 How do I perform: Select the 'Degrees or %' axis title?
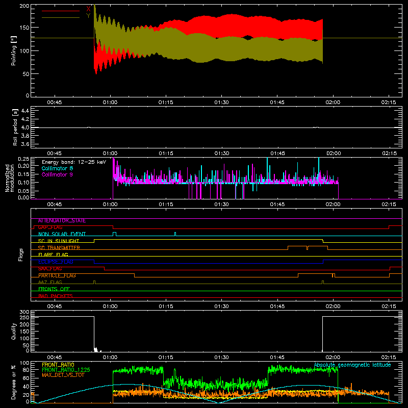tap(14, 382)
